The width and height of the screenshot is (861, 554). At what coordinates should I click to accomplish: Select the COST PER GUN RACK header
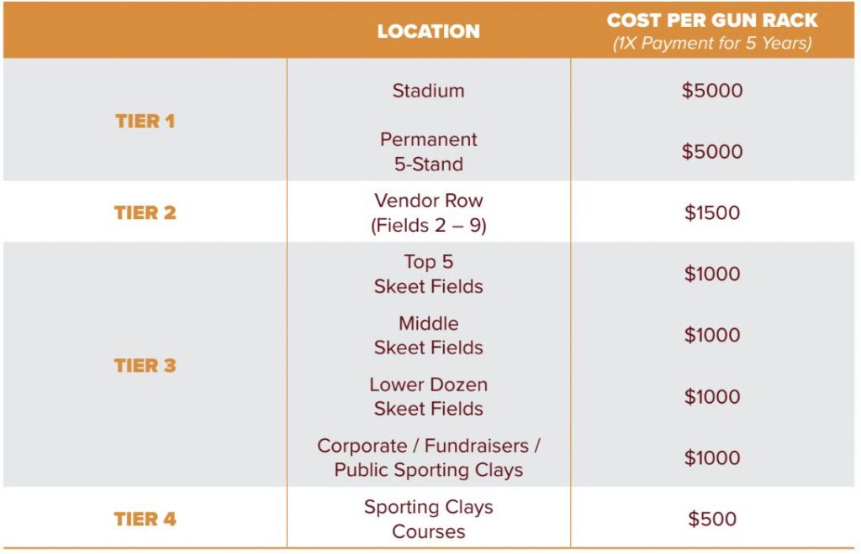pyautogui.click(x=711, y=20)
